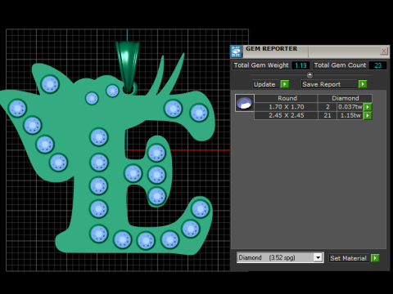Click the green arrow beside Update
This screenshot has height=294, width=393.
[285, 84]
